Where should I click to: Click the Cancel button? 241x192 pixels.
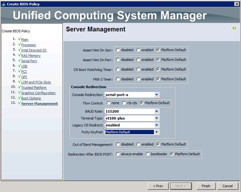tap(228, 186)
